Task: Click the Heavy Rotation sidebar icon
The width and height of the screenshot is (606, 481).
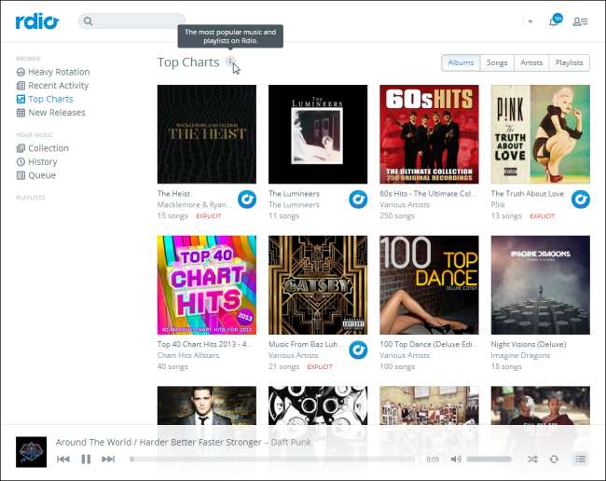Action: [x=21, y=73]
